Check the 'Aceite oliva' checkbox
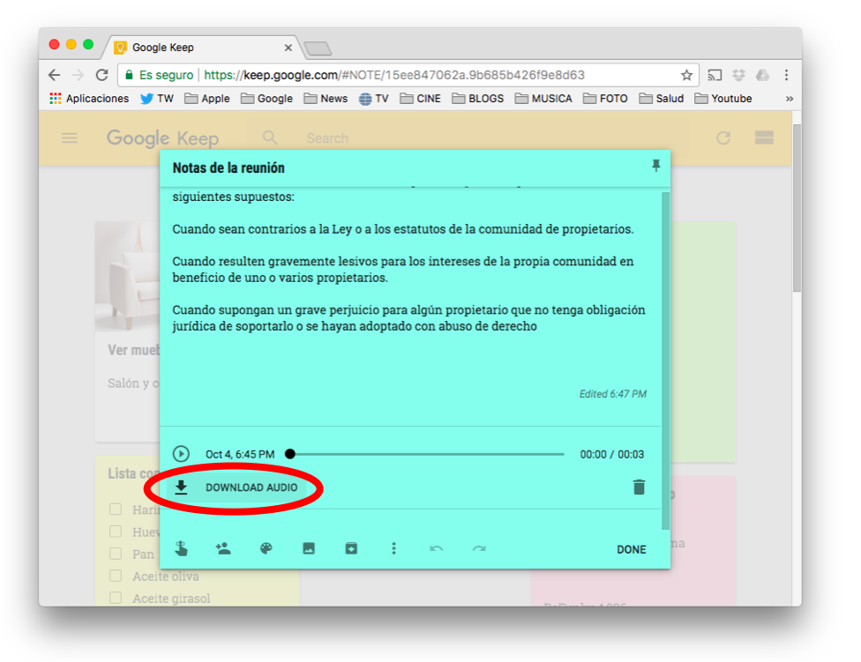This screenshot has height=662, width=861. click(116, 576)
